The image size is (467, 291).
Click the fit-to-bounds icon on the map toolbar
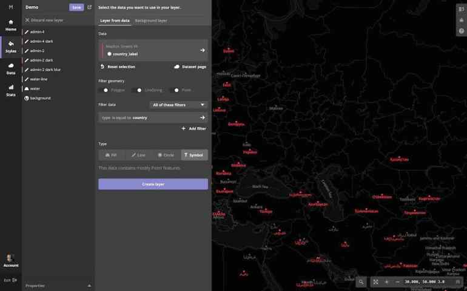tap(376, 282)
